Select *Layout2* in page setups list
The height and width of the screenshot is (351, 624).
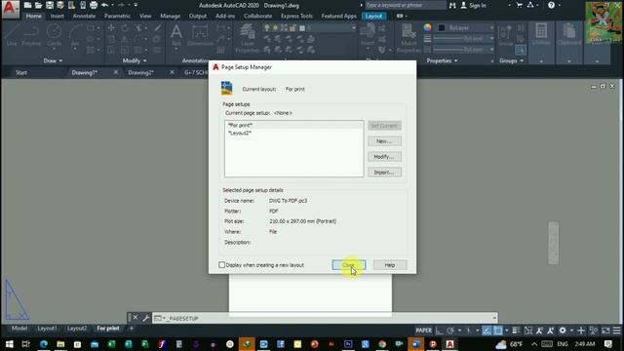click(240, 133)
